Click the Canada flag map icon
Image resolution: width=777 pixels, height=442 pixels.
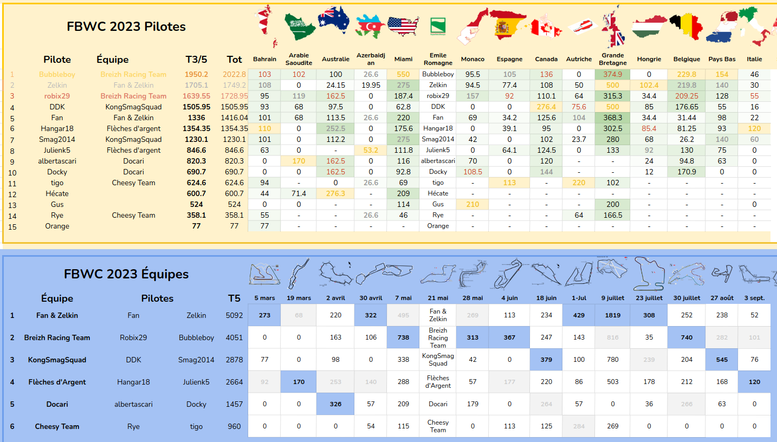click(546, 27)
